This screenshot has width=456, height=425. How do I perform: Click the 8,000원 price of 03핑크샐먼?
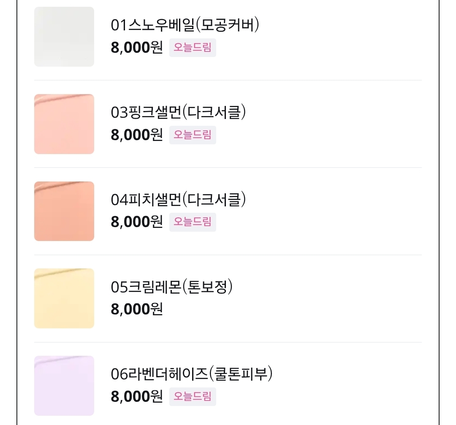136,135
